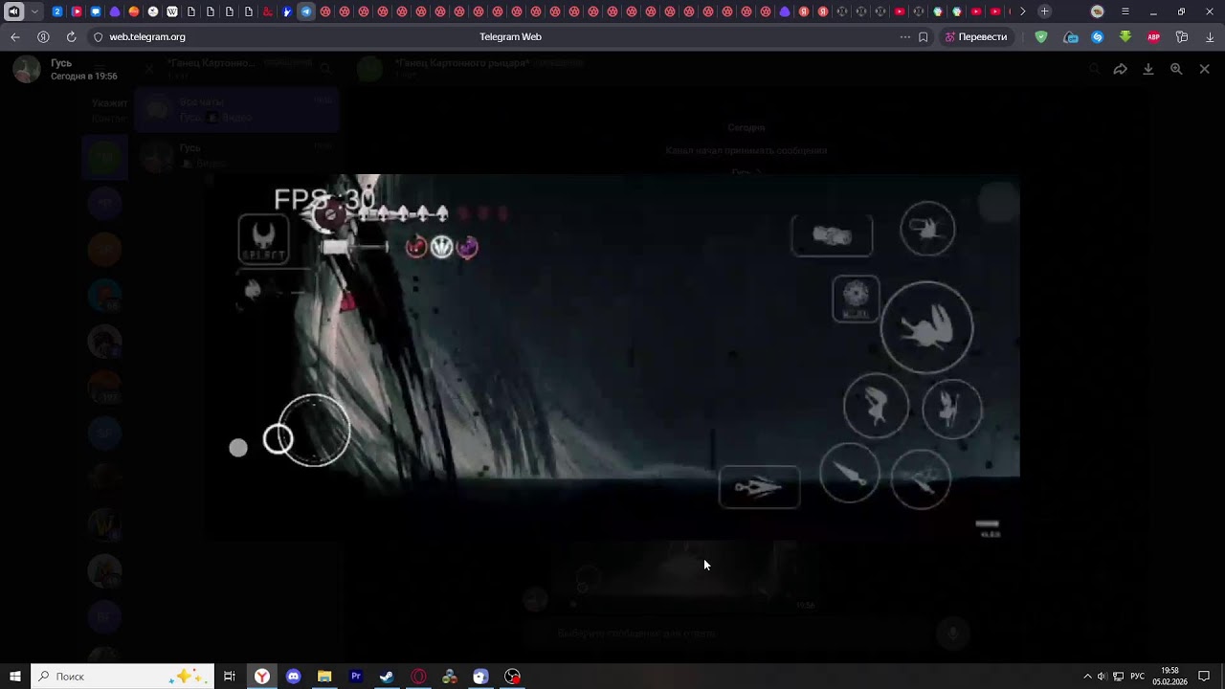
Task: Click the date text Сегодня в 19:56
Action: (84, 77)
